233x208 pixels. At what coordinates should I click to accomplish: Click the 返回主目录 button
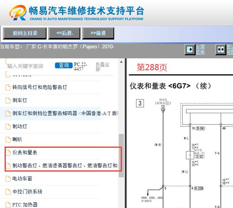coord(25,33)
